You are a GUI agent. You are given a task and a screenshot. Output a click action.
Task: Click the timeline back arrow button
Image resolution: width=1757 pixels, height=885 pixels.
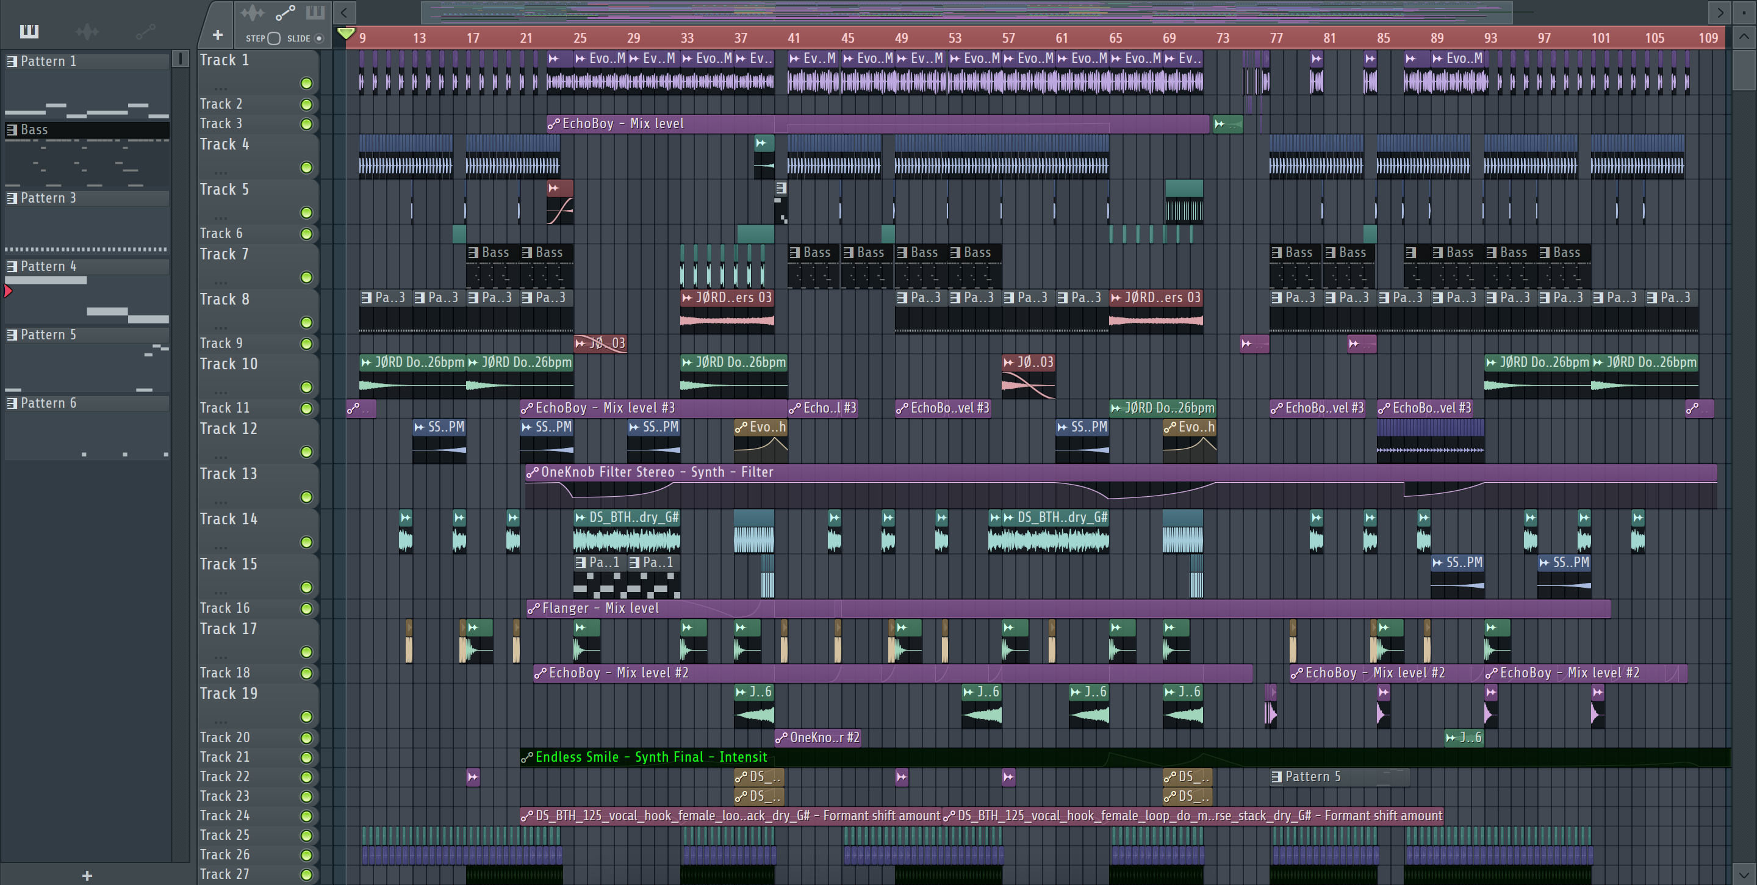343,12
